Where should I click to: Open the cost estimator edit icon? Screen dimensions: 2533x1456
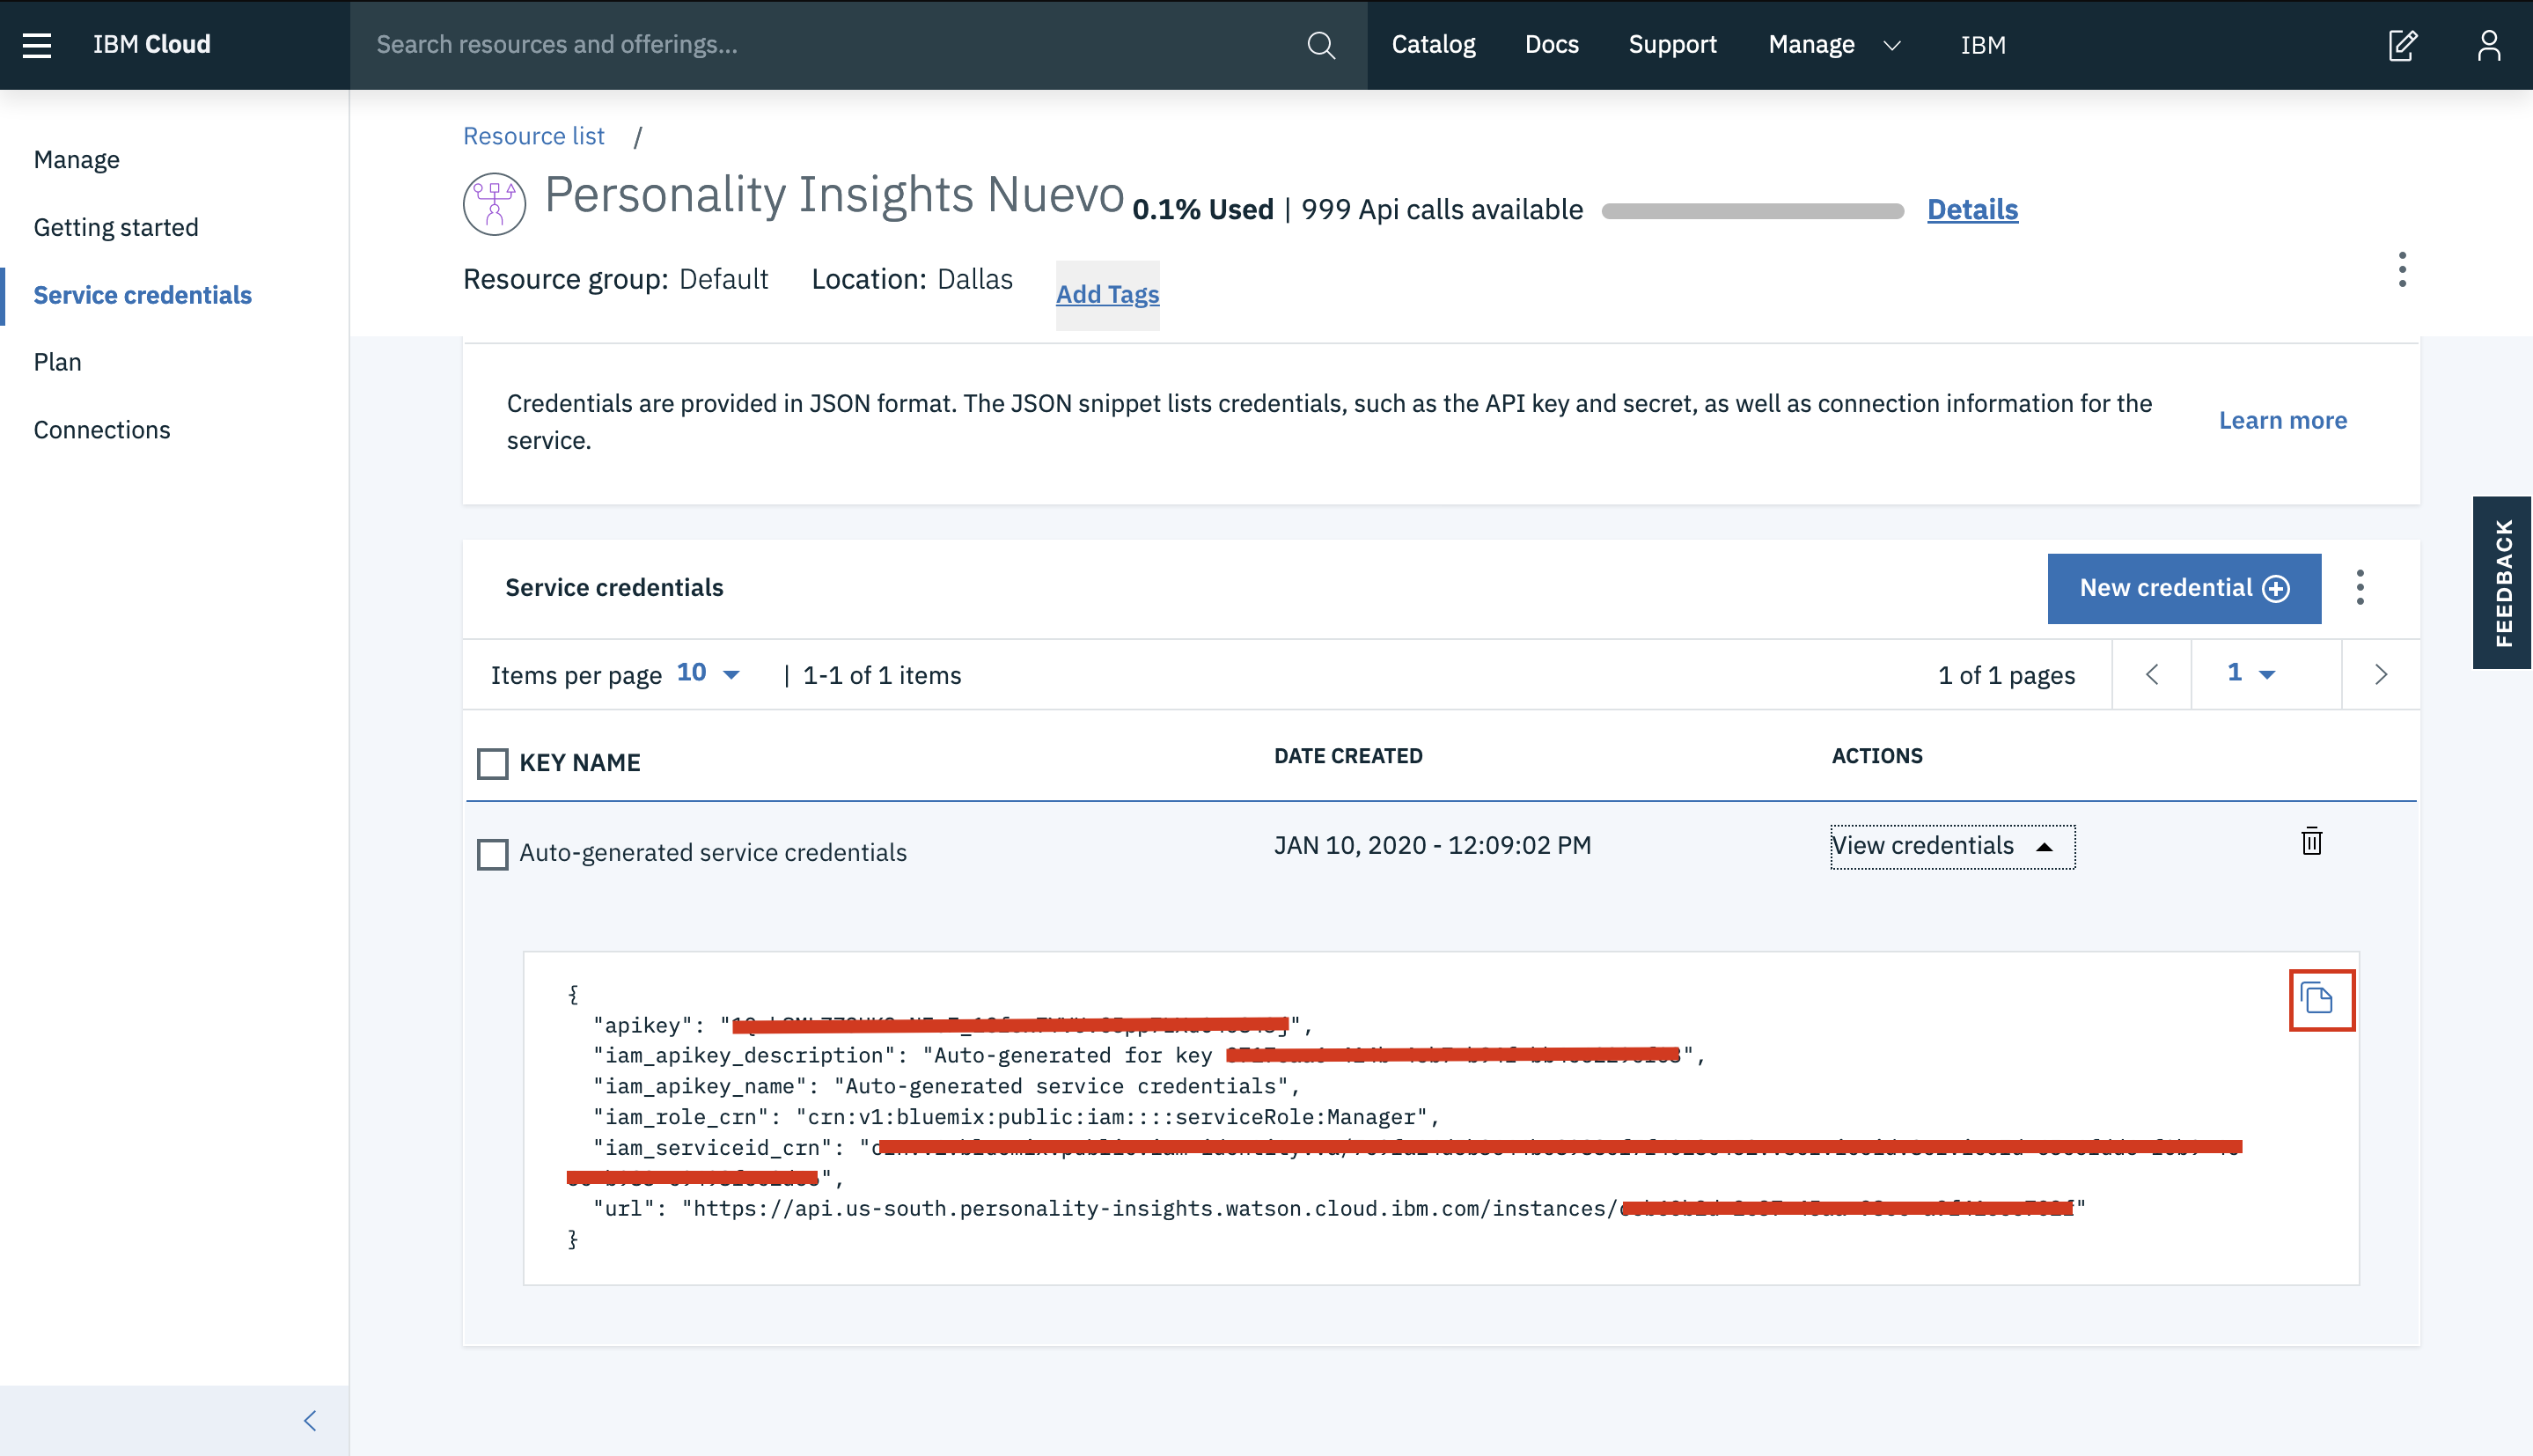point(2403,45)
